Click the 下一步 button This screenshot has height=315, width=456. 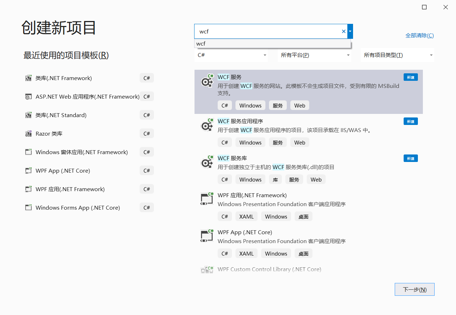415,289
